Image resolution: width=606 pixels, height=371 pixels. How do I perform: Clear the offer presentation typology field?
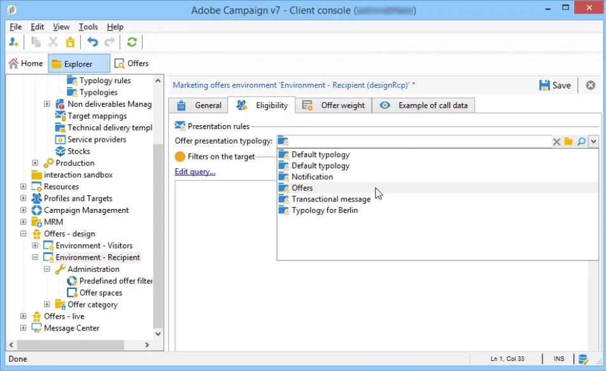556,142
